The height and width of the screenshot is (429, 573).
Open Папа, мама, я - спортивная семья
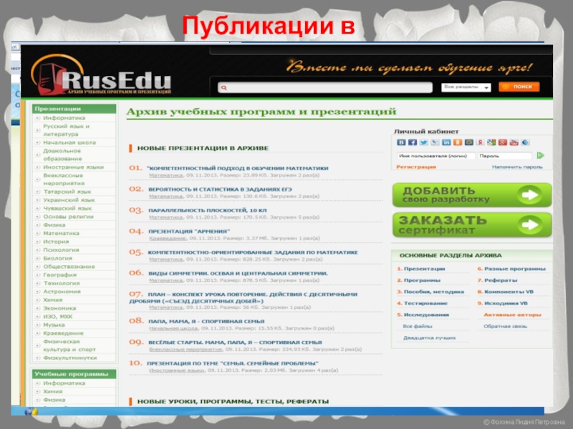206,321
